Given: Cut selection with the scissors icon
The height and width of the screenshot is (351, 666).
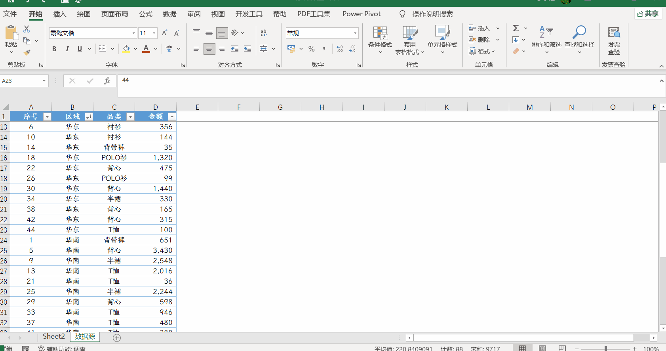Looking at the screenshot, I should 27,29.
